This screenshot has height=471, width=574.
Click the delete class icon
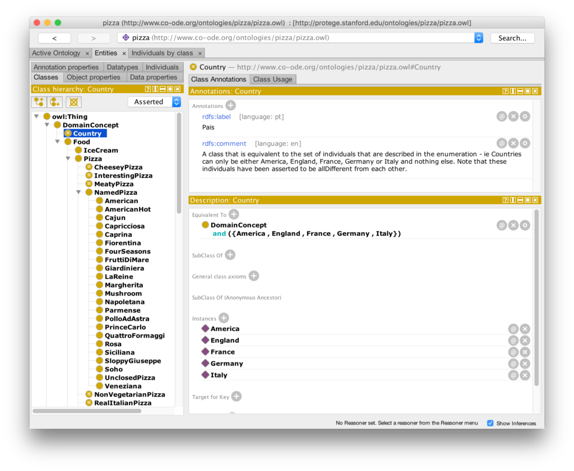(x=73, y=102)
